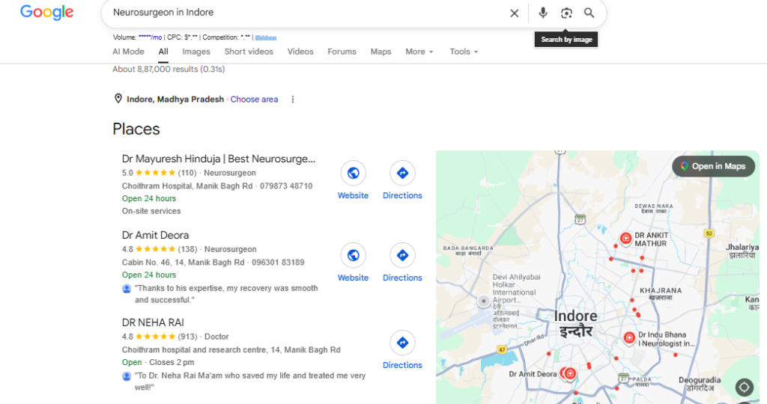Open Videos tab
This screenshot has height=404, width=767.
tap(300, 52)
